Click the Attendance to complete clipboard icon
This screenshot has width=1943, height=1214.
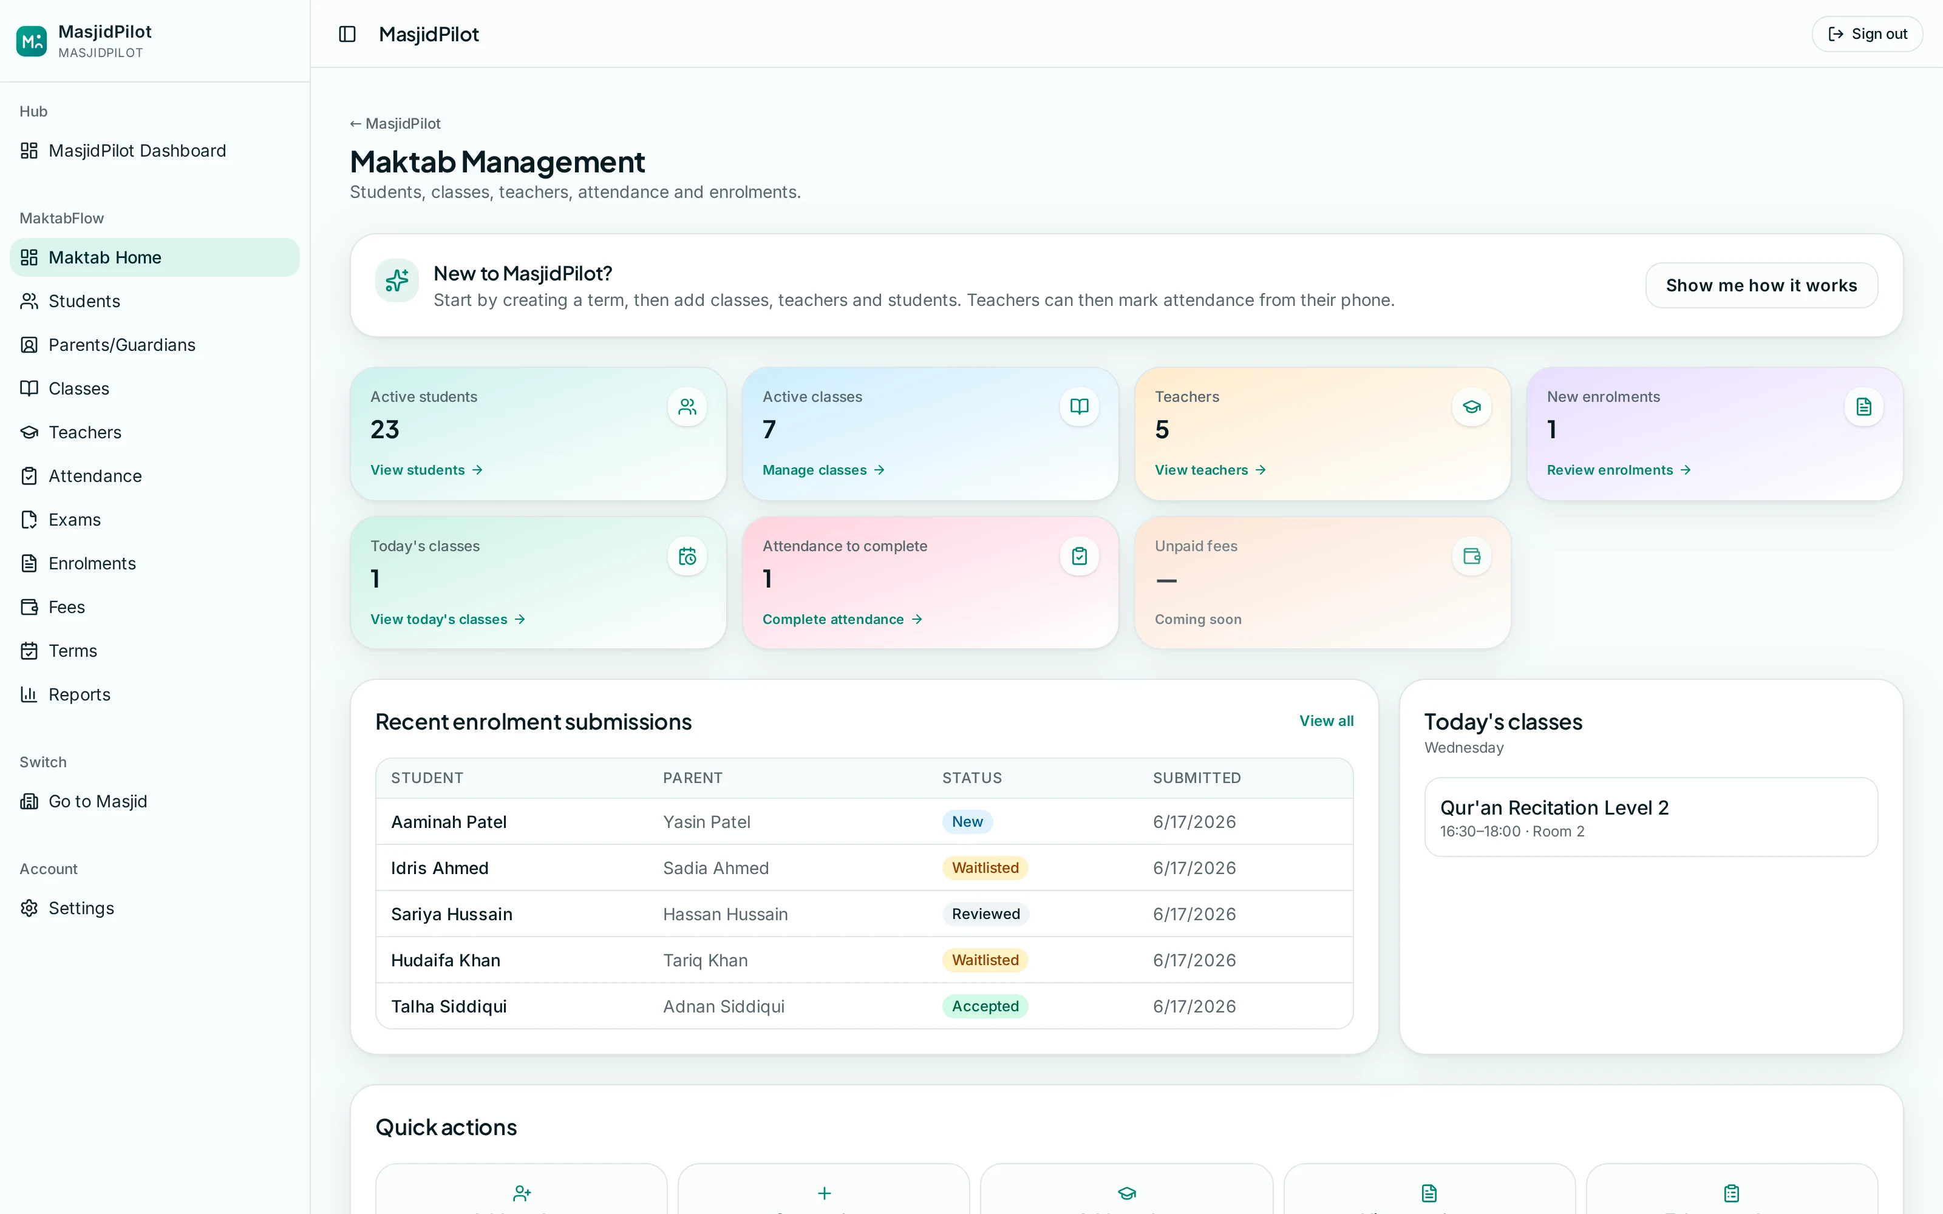coord(1079,557)
